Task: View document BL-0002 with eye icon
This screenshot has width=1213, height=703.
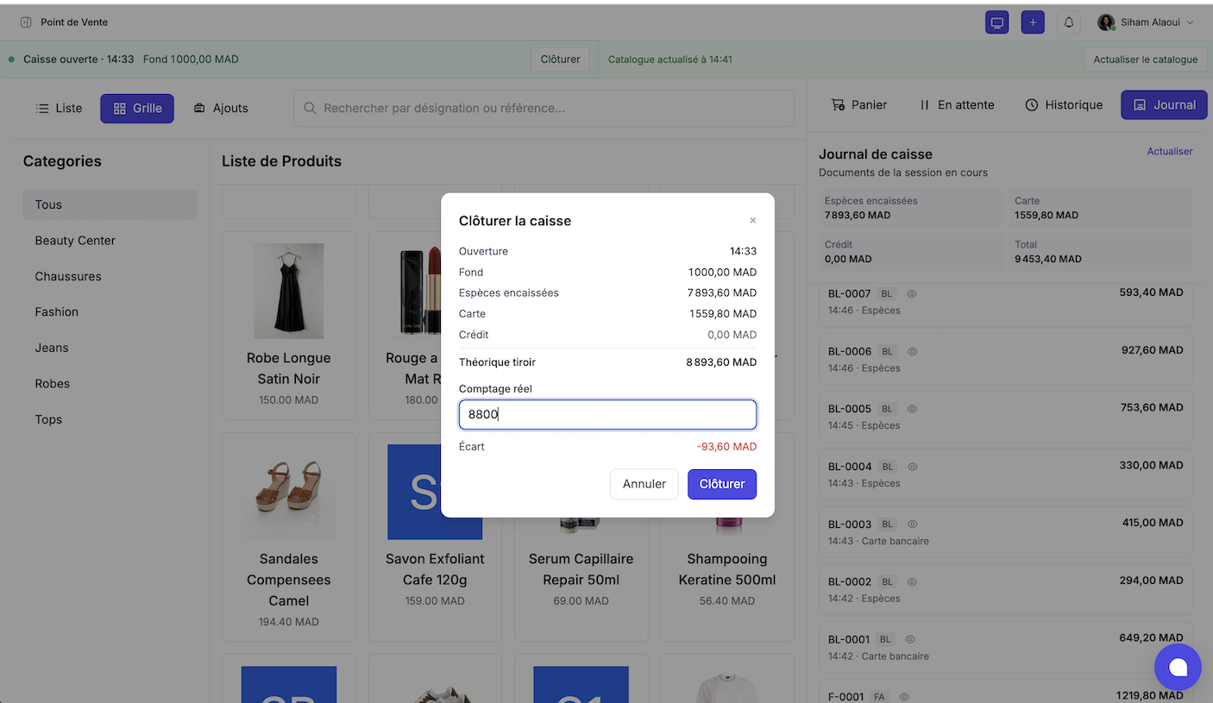Action: coord(912,582)
